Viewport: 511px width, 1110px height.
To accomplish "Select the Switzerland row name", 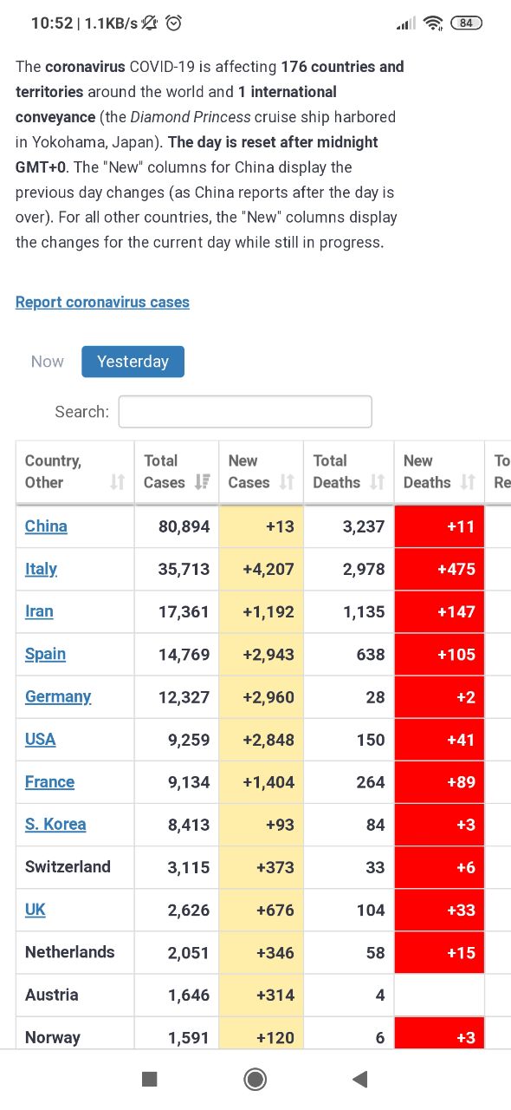I will pyautogui.click(x=68, y=866).
